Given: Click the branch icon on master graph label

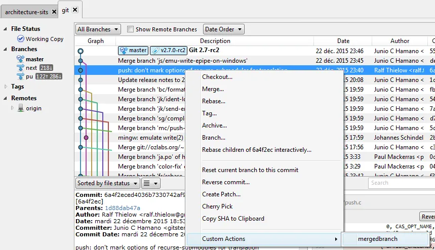Looking at the screenshot, I should pos(124,51).
